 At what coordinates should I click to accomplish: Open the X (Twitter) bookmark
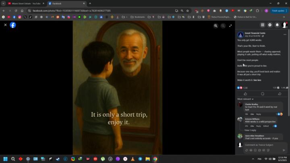25,17
